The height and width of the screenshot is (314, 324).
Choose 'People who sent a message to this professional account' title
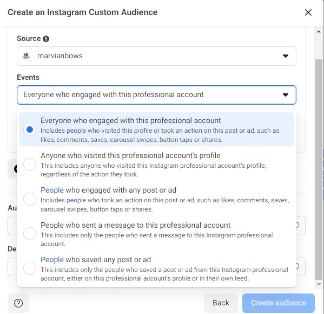pyautogui.click(x=135, y=225)
